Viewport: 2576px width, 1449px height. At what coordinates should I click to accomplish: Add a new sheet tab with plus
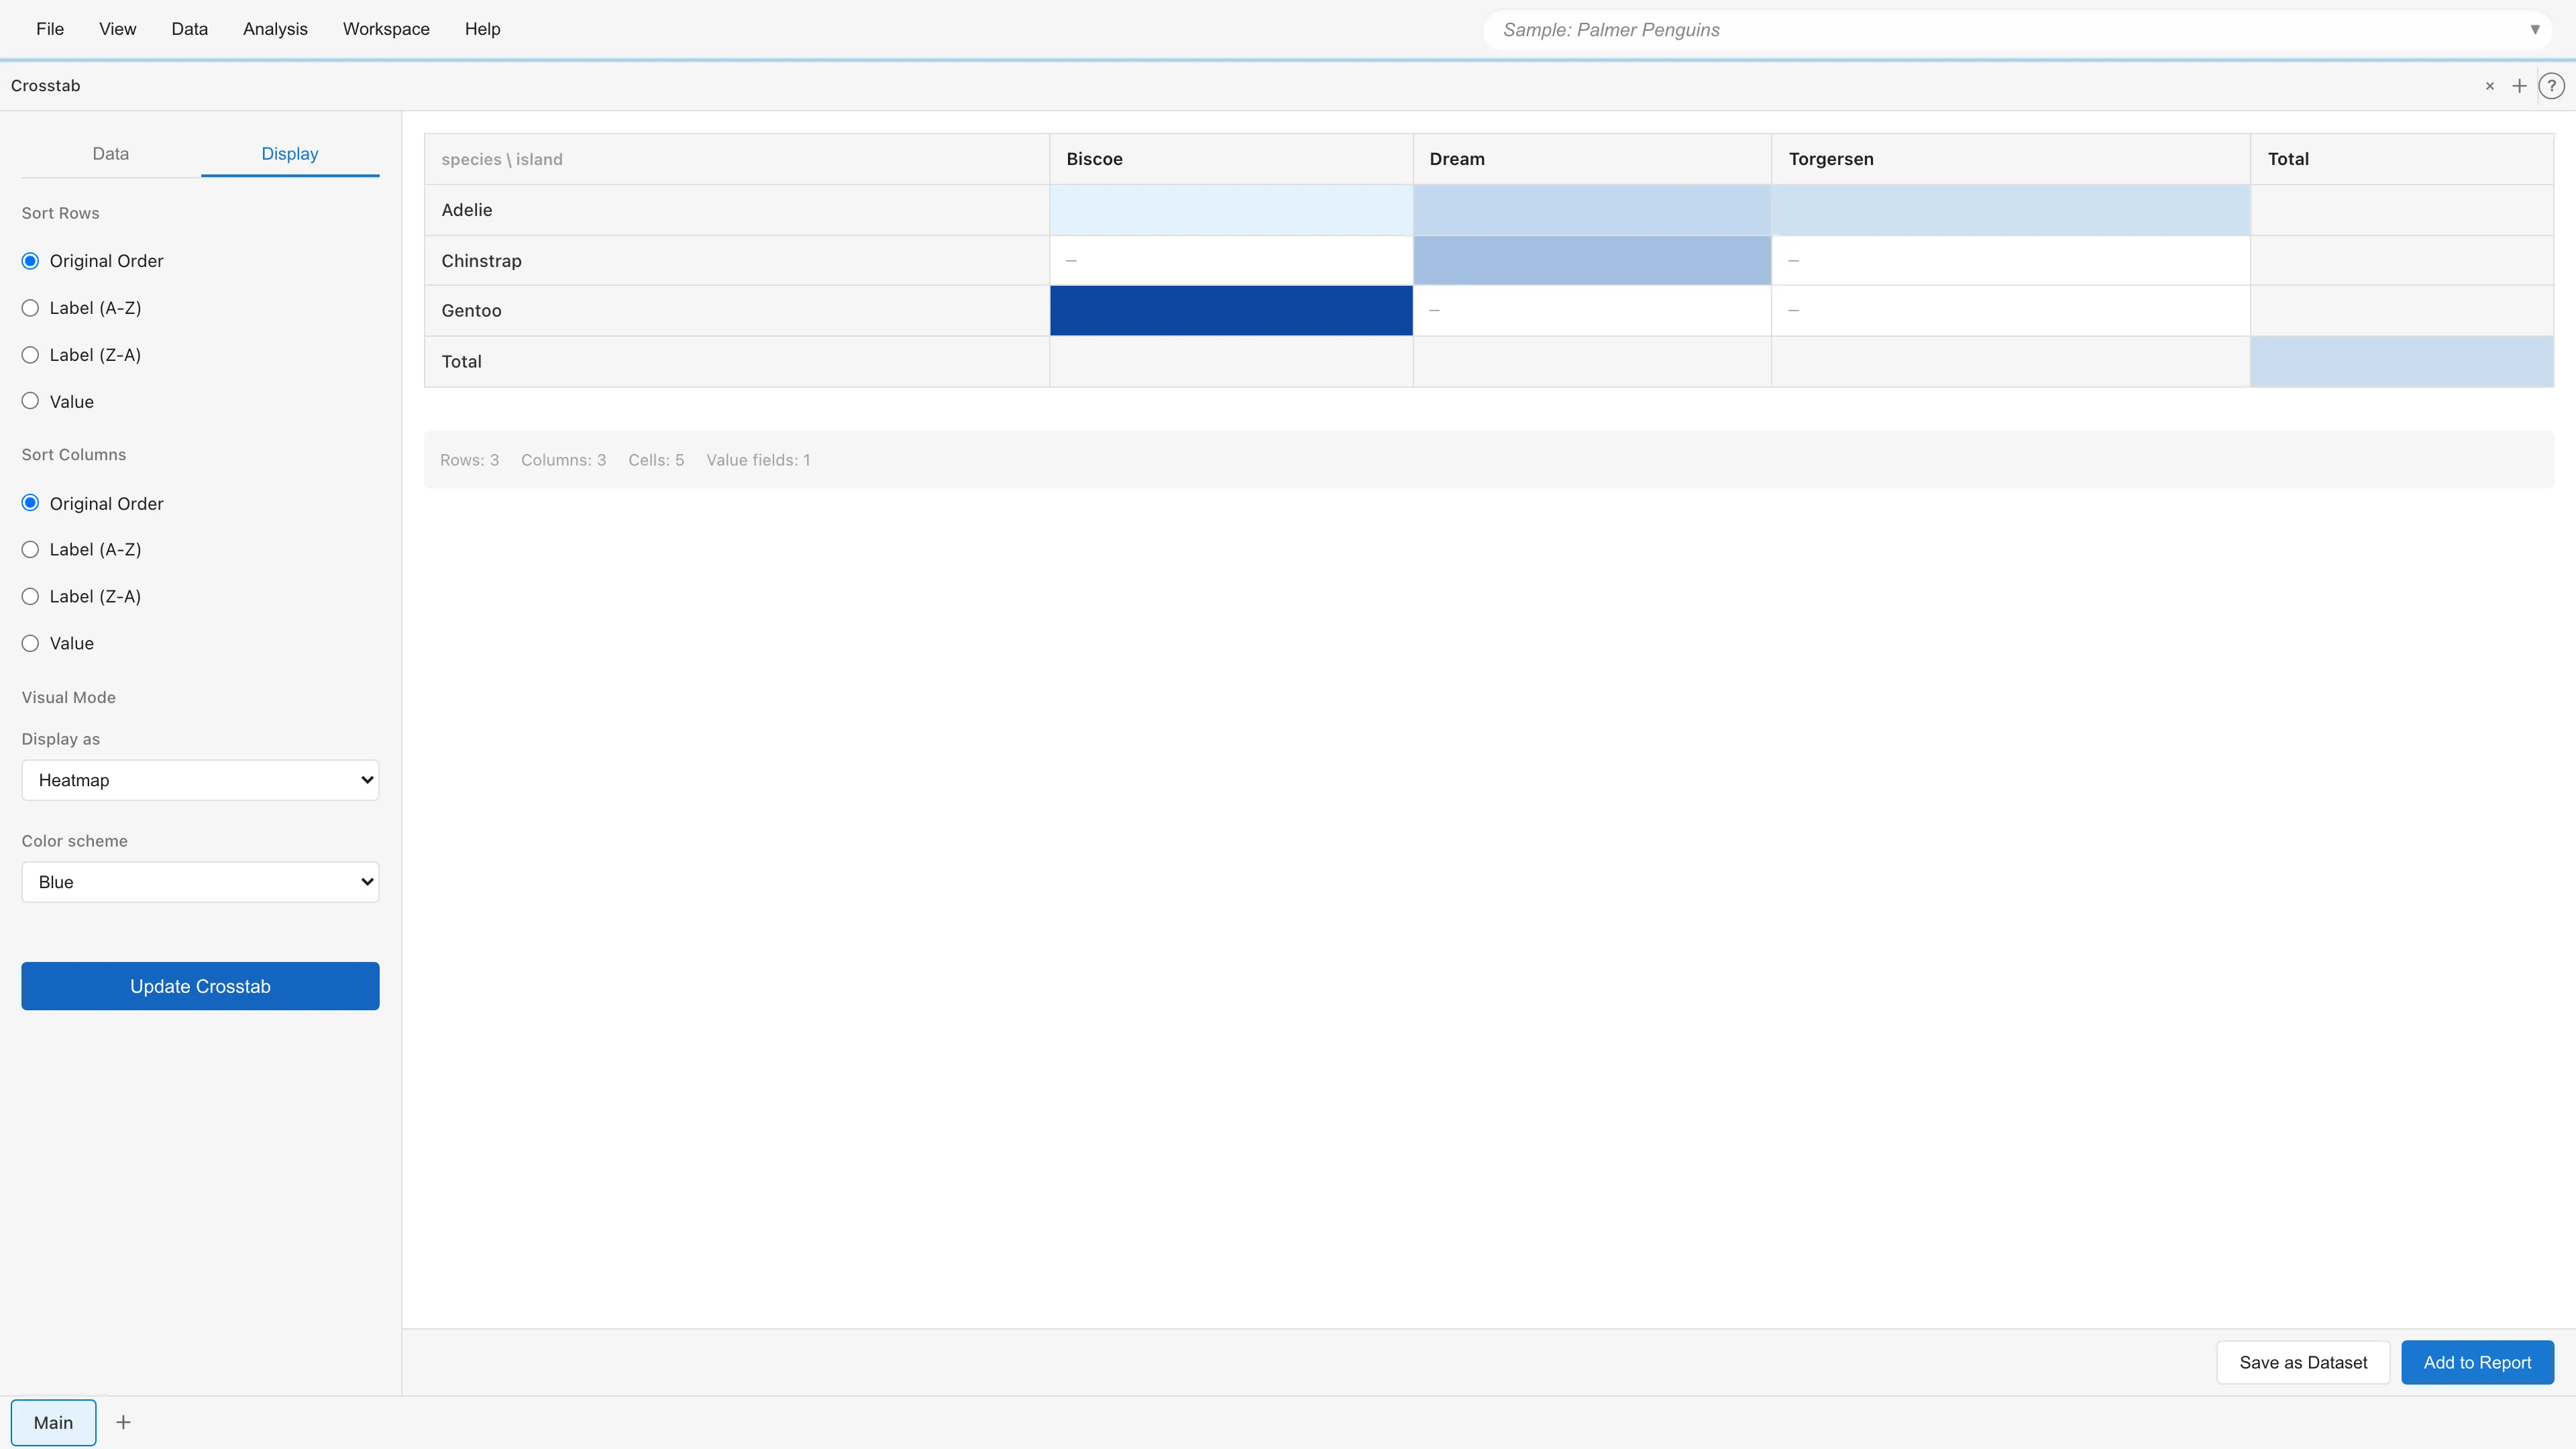click(123, 1422)
